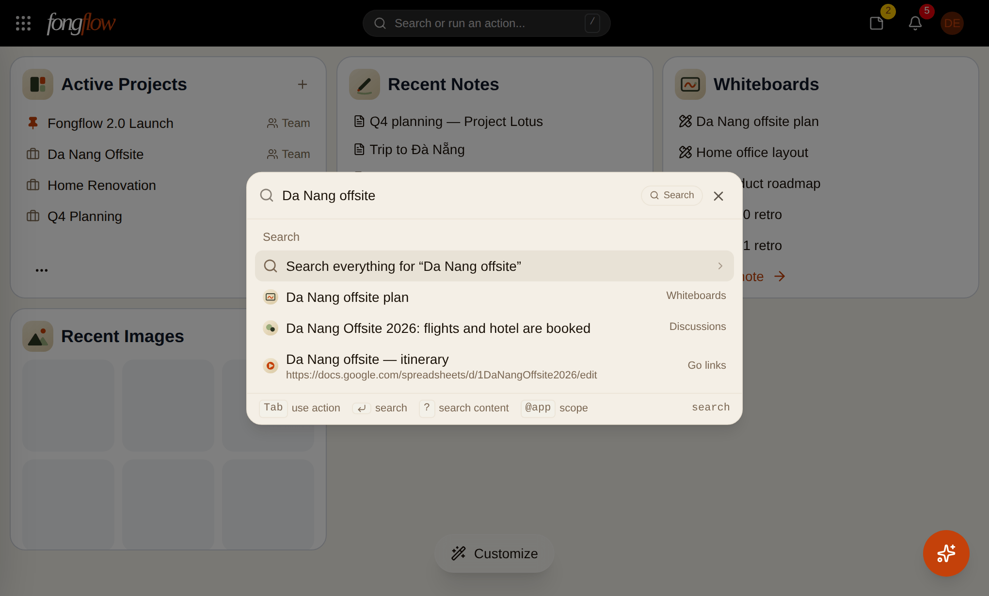
Task: Click the arrow link in Whiteboards panel
Action: coord(780,276)
